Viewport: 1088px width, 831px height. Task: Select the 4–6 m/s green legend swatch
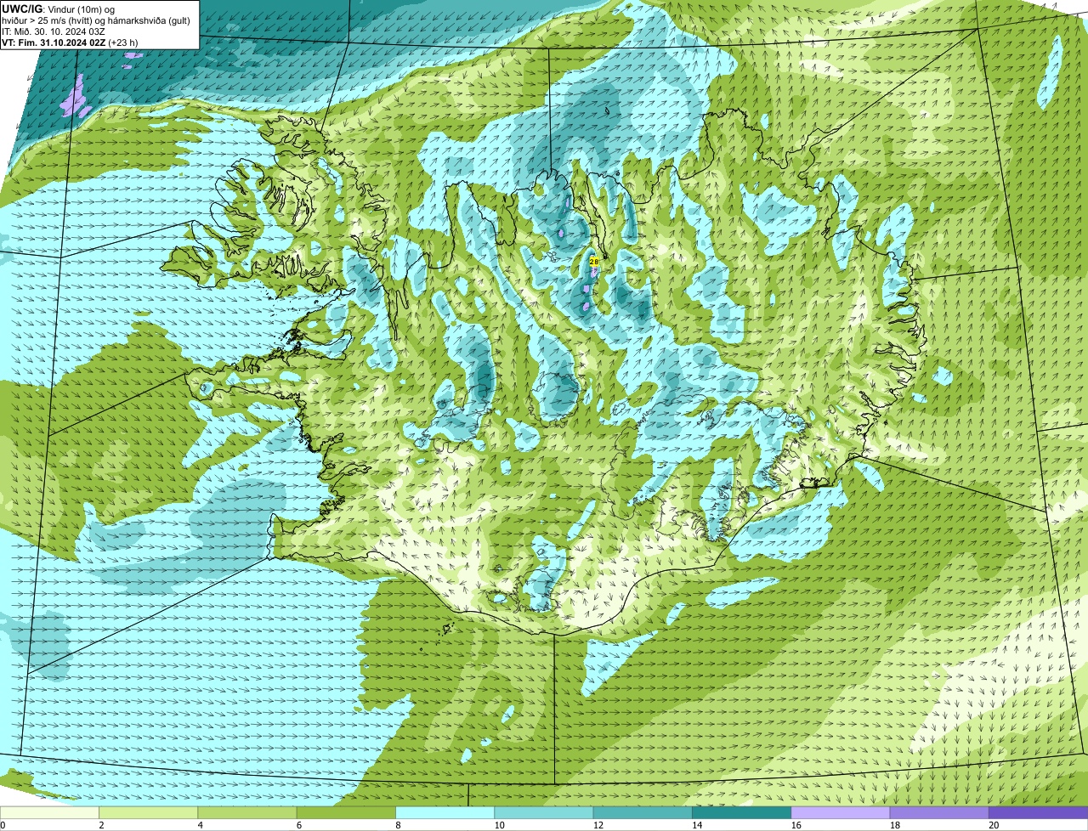pyautogui.click(x=247, y=813)
